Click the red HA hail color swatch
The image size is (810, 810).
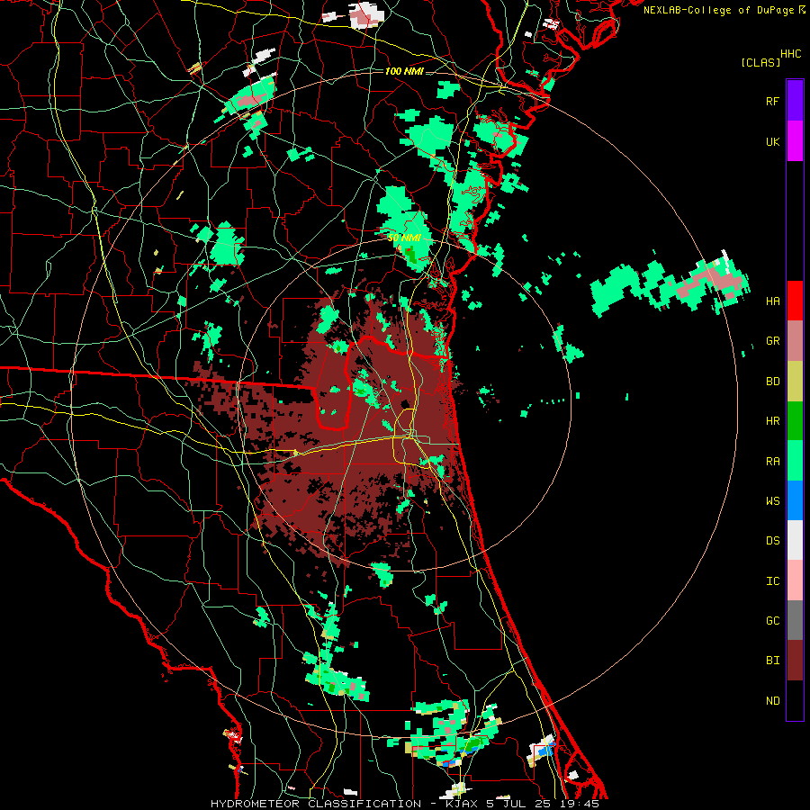(x=795, y=301)
